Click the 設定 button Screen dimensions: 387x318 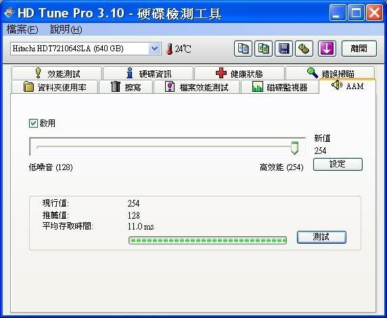[x=338, y=164]
